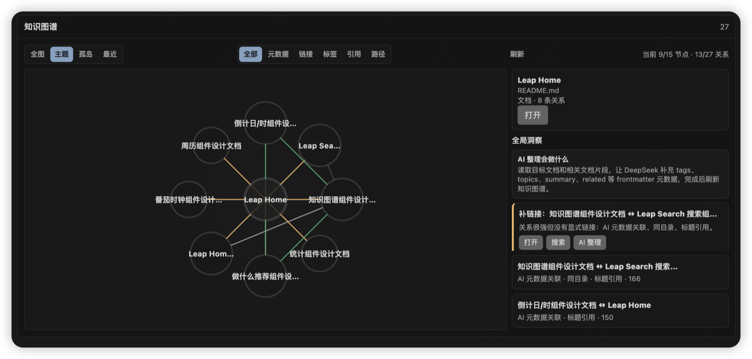Screen dimensions: 752x359
Task: Select the 倒计日/时组件设... graph node
Action: 265,123
